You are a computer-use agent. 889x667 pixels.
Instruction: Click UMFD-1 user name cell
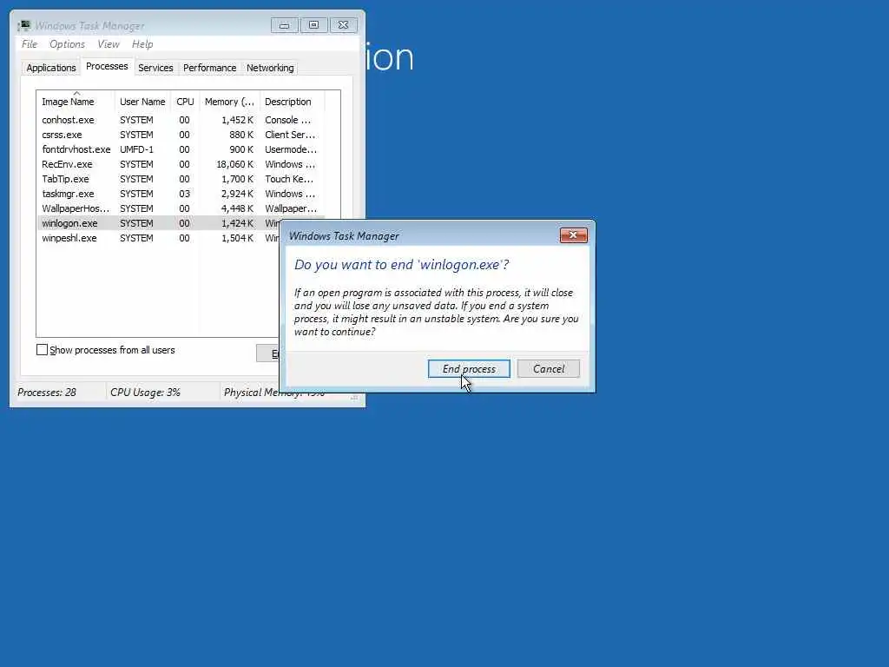click(136, 149)
